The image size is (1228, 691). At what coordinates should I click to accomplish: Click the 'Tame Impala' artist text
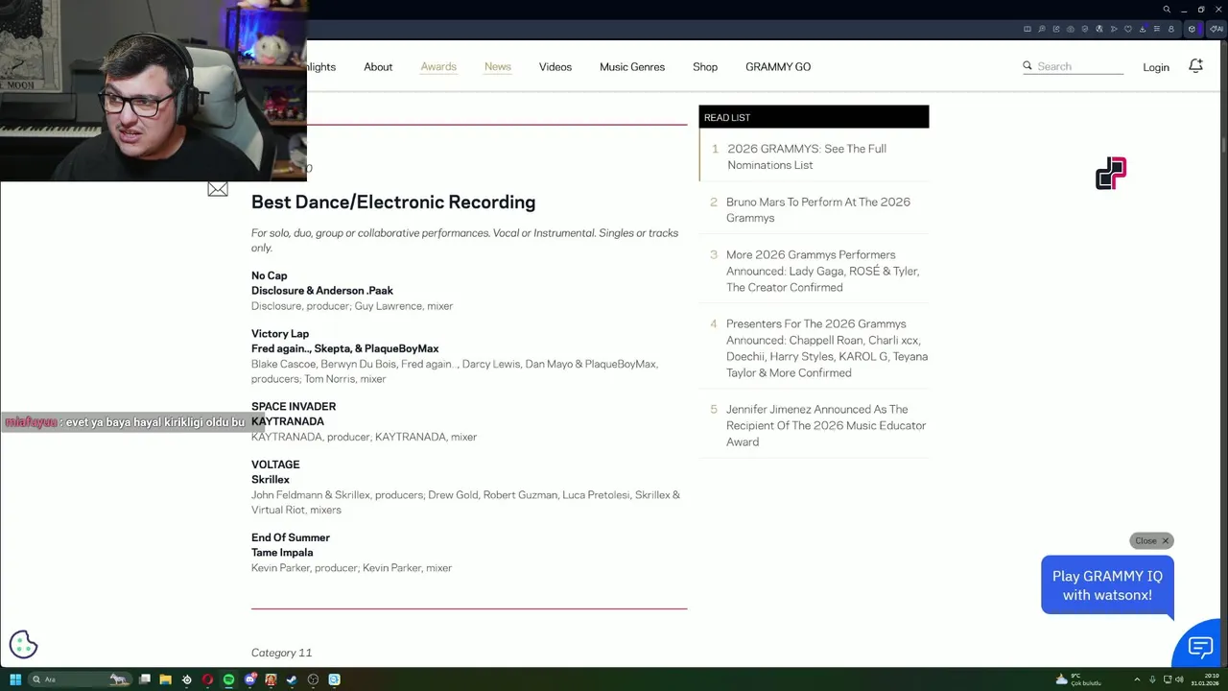(x=282, y=553)
